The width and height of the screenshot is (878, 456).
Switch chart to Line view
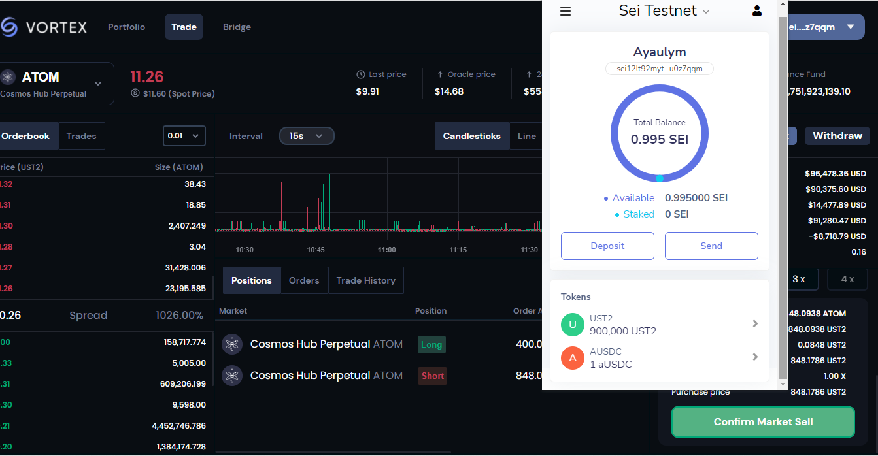point(526,136)
